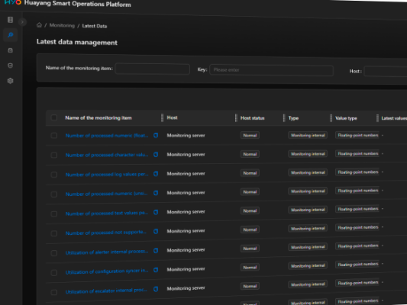The width and height of the screenshot is (407, 305).
Task: Click the Value type column header
Action: [x=346, y=118]
